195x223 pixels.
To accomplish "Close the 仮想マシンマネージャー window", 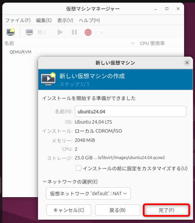I will (178, 9).
